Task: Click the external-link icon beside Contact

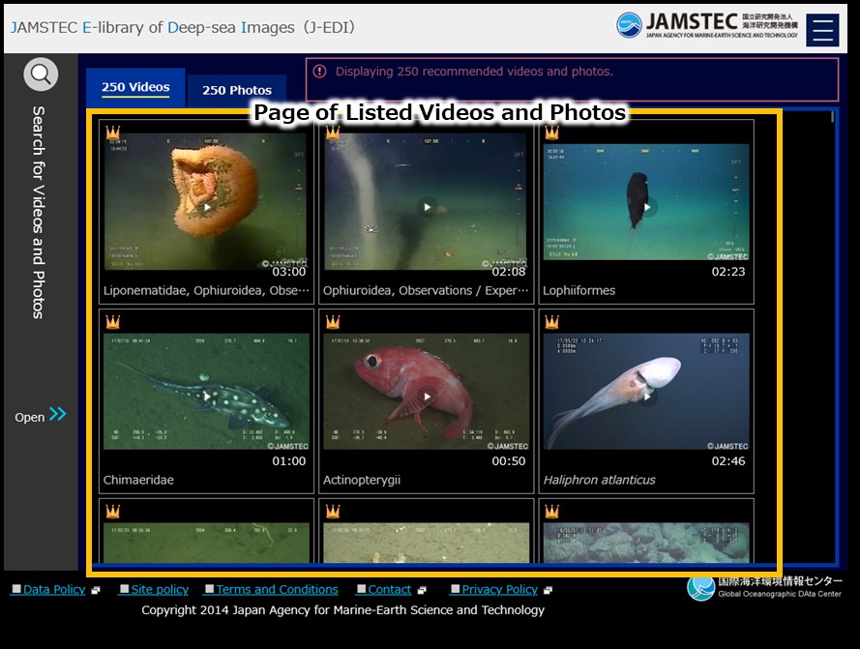Action: coord(422,590)
